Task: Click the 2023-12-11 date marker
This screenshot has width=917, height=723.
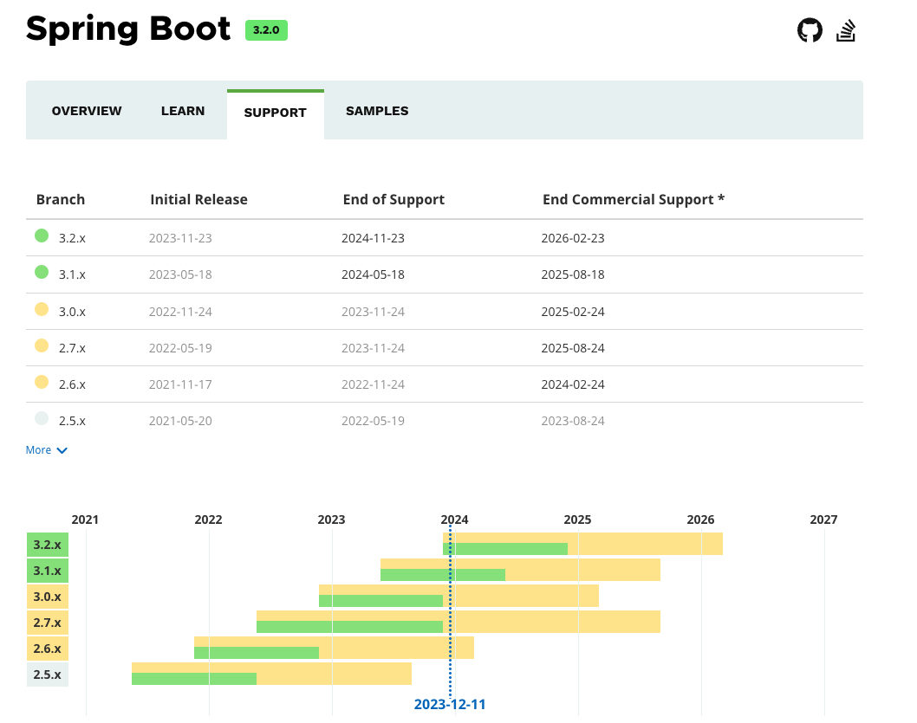Action: [x=450, y=704]
